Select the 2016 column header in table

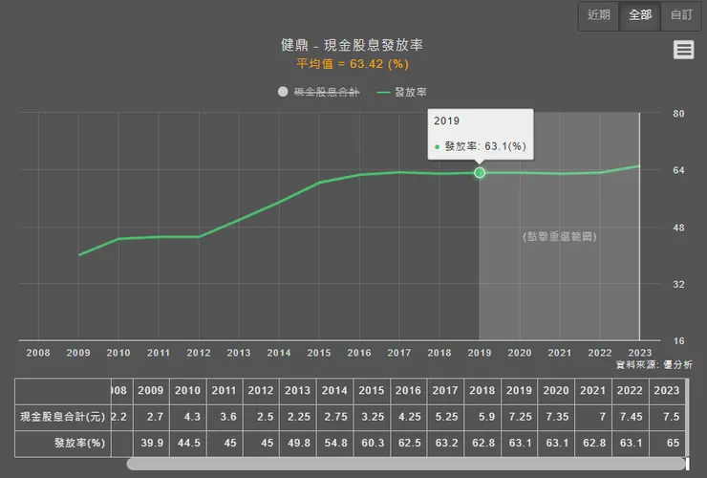pyautogui.click(x=410, y=391)
